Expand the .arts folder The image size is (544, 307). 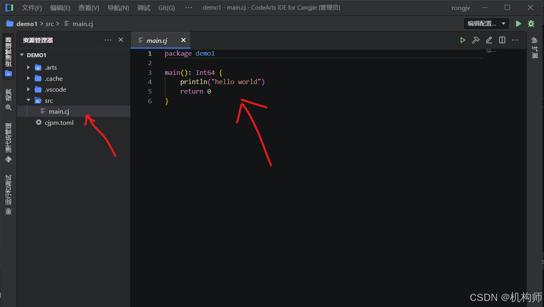coord(28,67)
